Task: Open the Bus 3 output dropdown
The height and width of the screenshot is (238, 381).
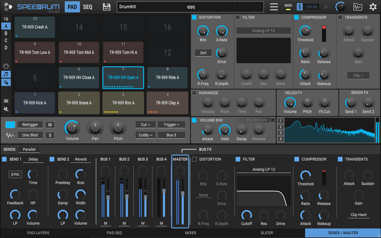Action: (x=171, y=135)
